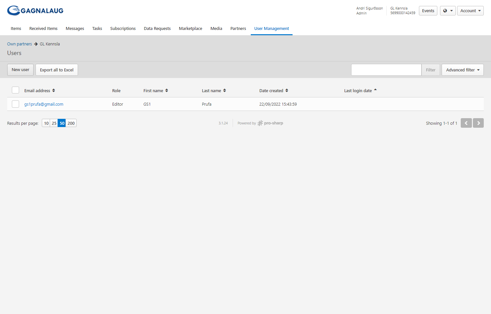Image resolution: width=491 pixels, height=314 pixels.
Task: Set results per page to 50
Action: point(62,123)
